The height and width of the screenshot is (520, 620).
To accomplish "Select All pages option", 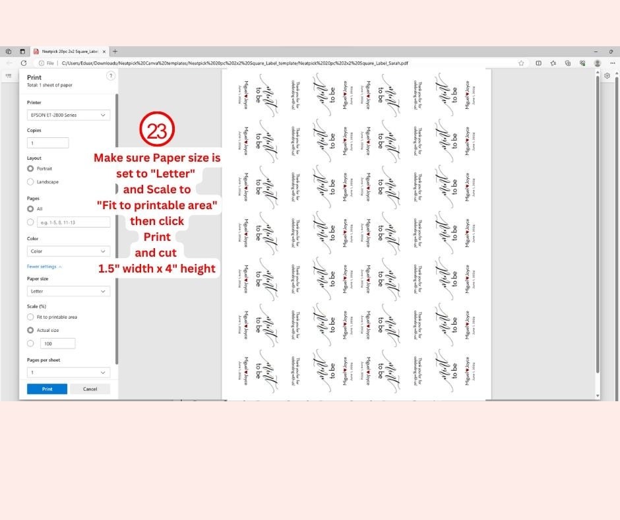I will (30, 209).
